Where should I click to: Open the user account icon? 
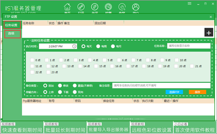[136, 7]
